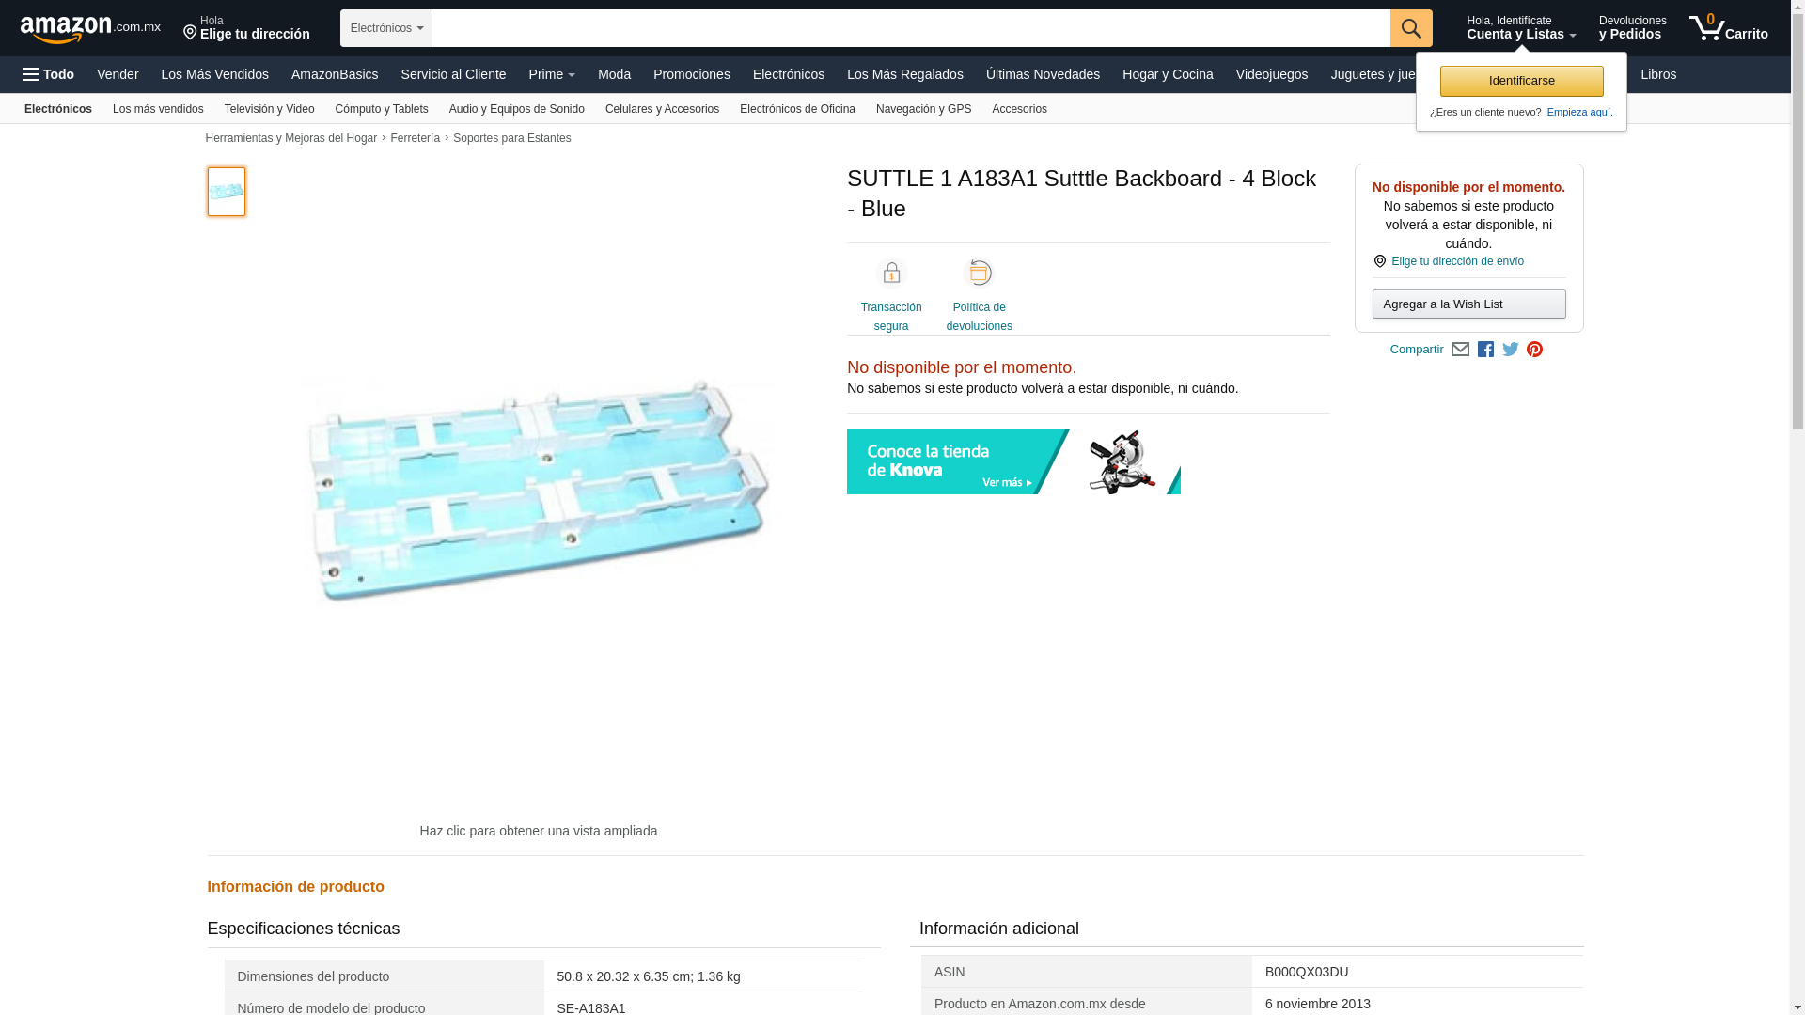Expand the Prime menu dropdown
The image size is (1805, 1015).
click(x=552, y=74)
